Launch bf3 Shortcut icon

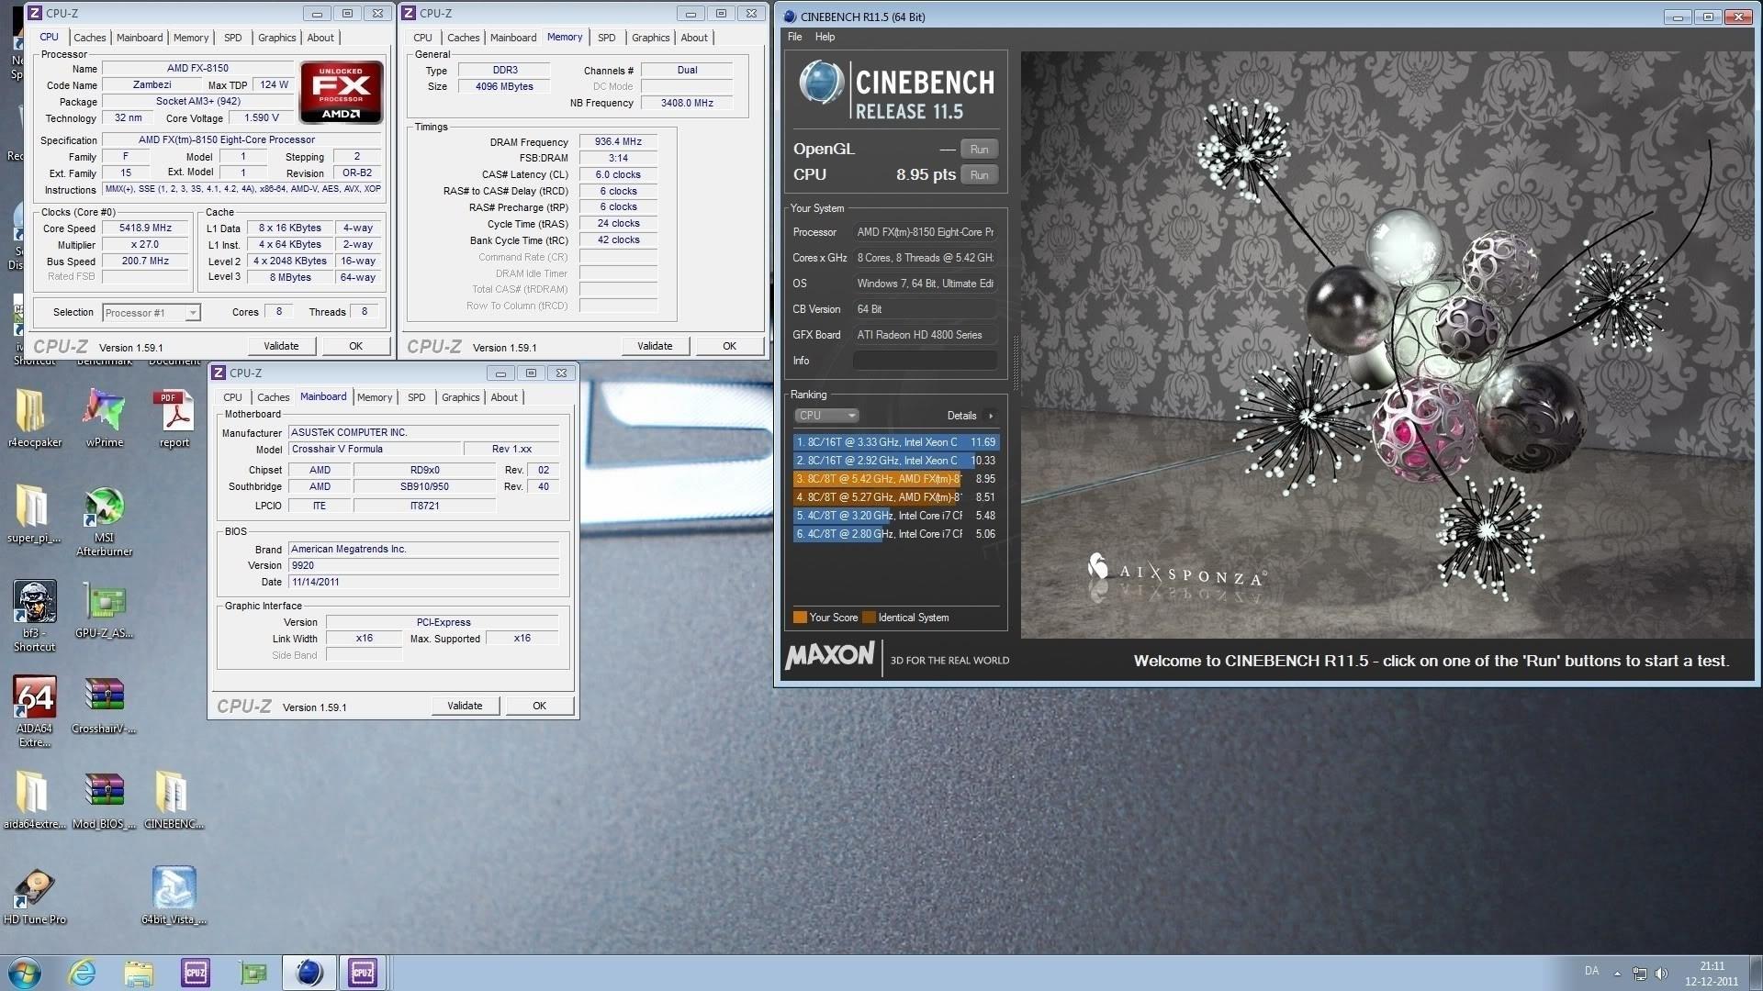(x=34, y=616)
